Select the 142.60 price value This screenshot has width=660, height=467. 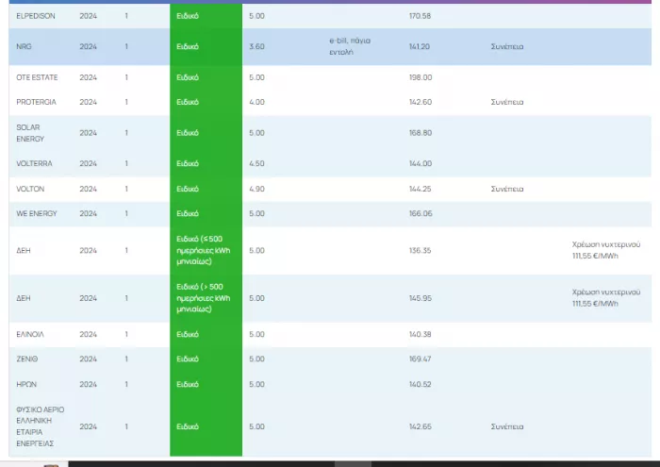point(421,102)
